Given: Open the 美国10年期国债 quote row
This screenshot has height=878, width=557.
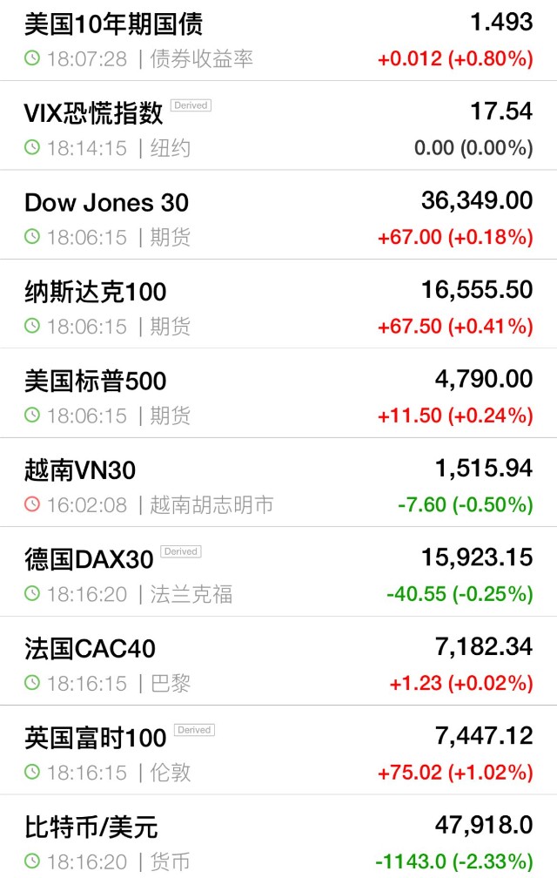Looking at the screenshot, I should pyautogui.click(x=278, y=40).
